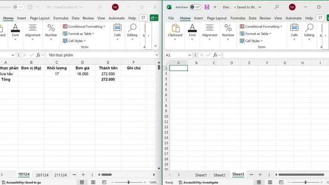
Task: Expand formula bar in left window
Action: (157, 55)
